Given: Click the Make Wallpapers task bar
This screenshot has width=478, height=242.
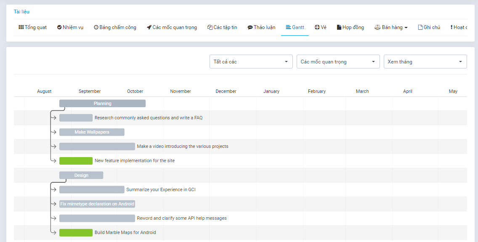Looking at the screenshot, I should [92, 132].
